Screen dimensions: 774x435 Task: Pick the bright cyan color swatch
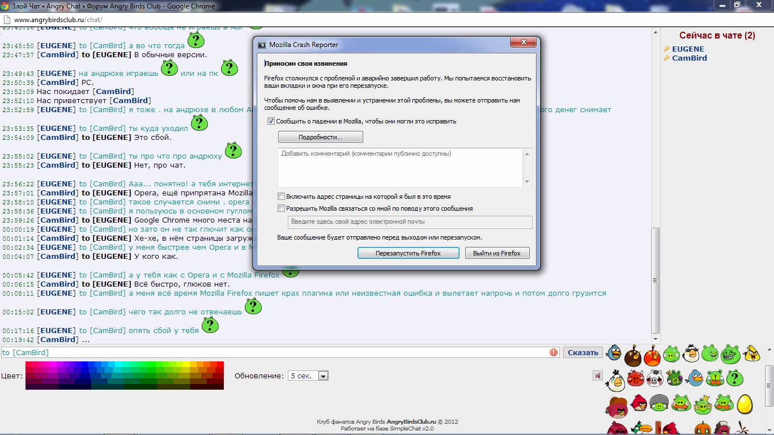pos(118,364)
